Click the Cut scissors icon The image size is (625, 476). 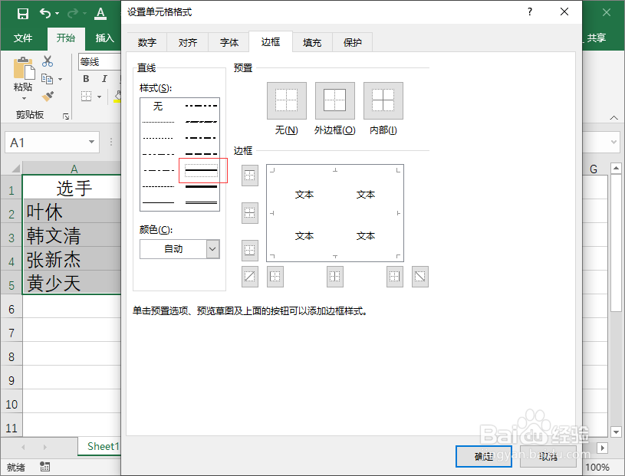coord(48,61)
